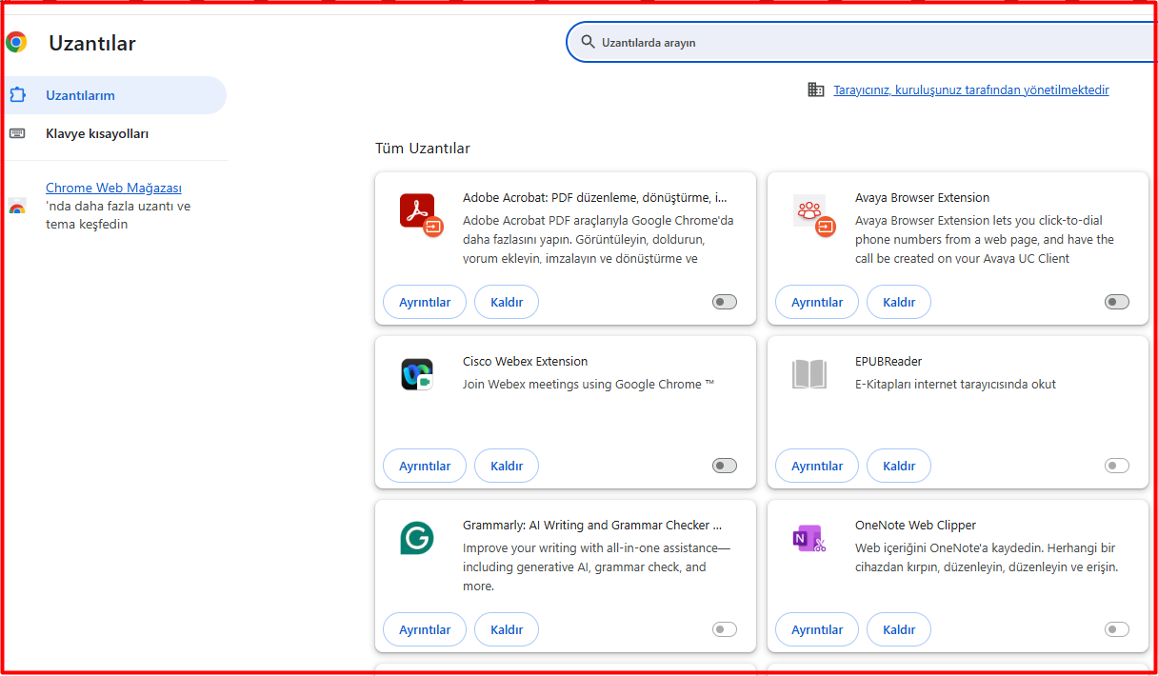The width and height of the screenshot is (1158, 676).
Task: Click Kaldır for OneNote Web Clipper
Action: click(899, 629)
